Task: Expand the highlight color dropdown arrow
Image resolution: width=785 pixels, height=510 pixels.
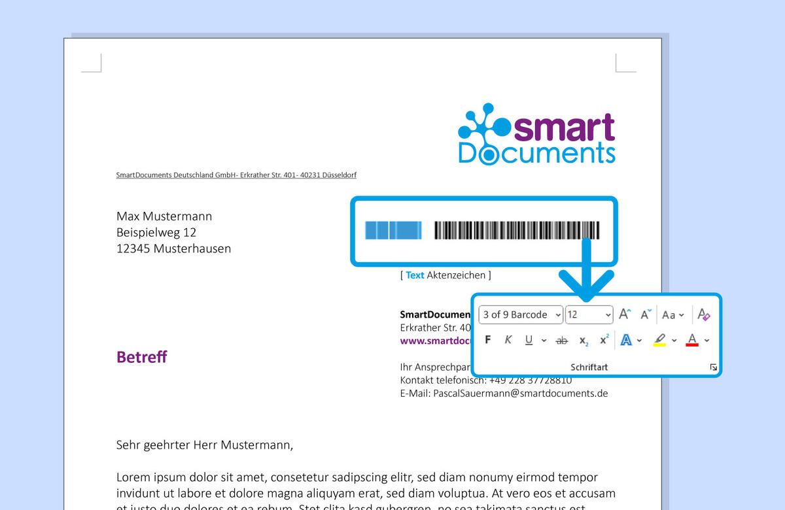Action: (x=674, y=341)
